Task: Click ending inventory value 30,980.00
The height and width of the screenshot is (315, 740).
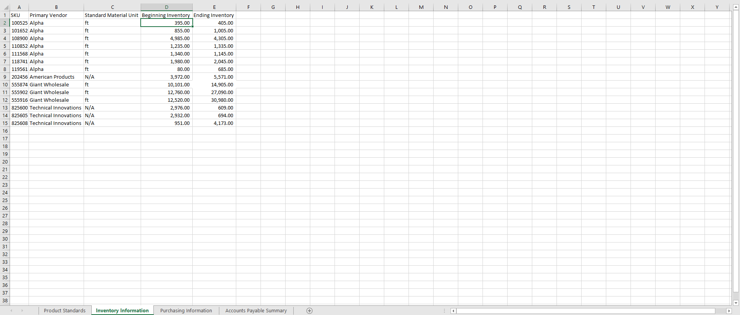Action: coord(214,100)
